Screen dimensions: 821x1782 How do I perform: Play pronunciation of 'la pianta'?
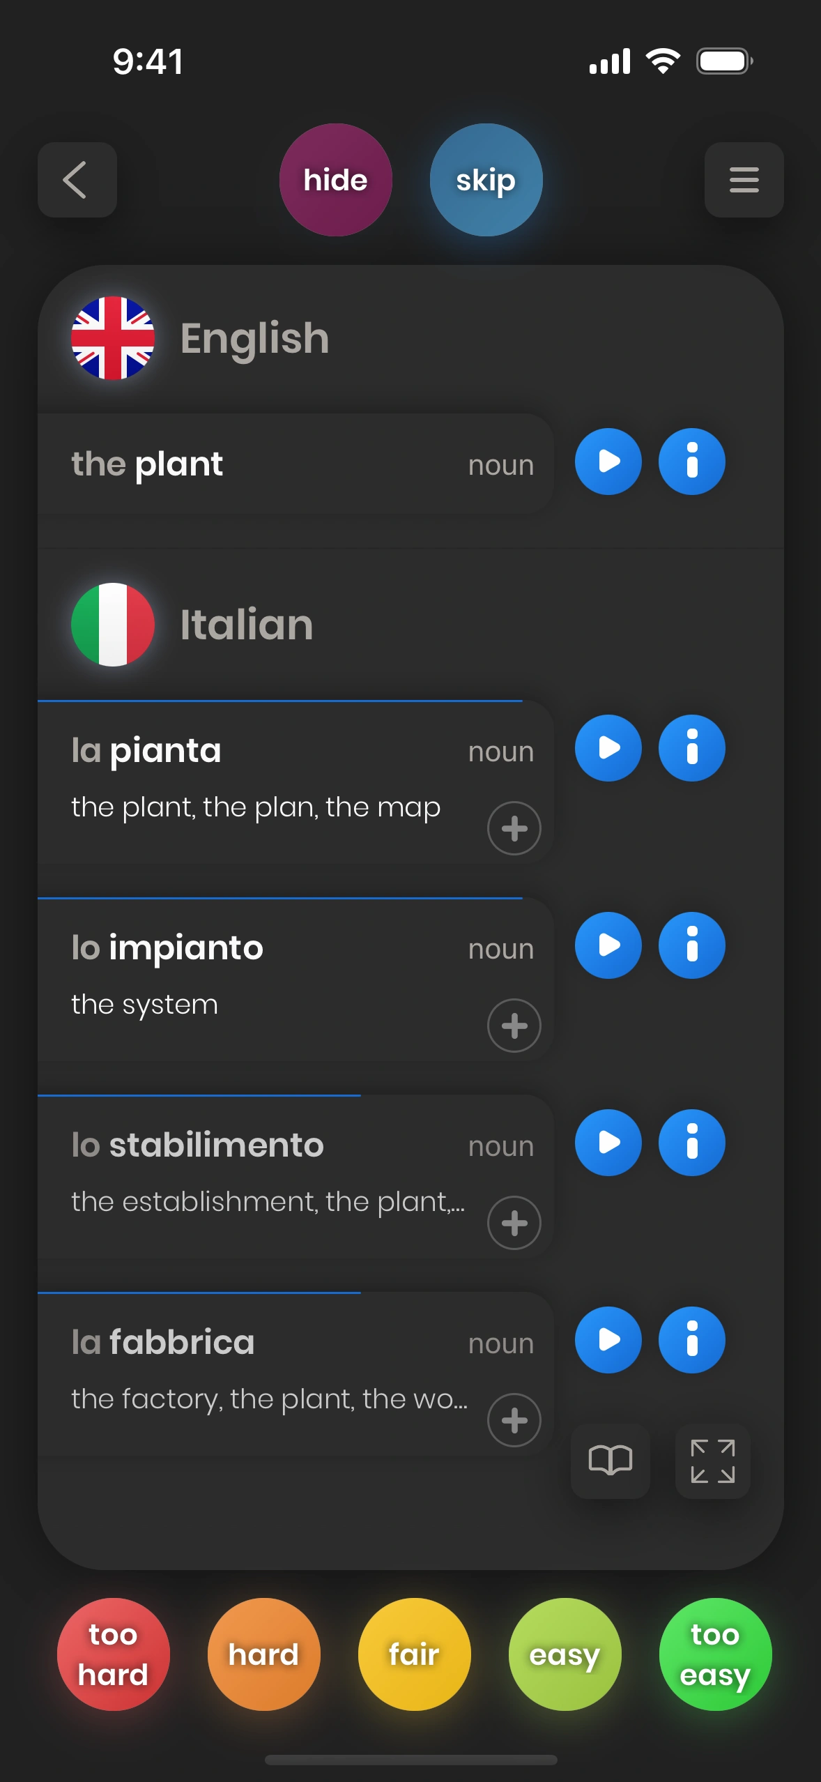coord(608,748)
